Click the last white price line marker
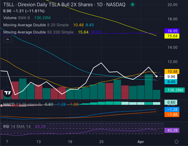 point(157,76)
